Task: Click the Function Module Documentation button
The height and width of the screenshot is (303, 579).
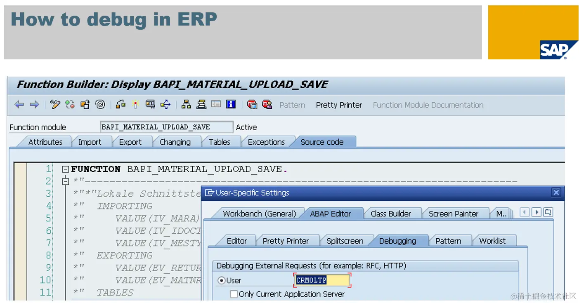Action: click(428, 105)
